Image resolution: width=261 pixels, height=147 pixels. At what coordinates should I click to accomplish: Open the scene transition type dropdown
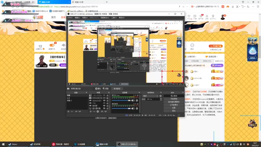click(x=150, y=96)
